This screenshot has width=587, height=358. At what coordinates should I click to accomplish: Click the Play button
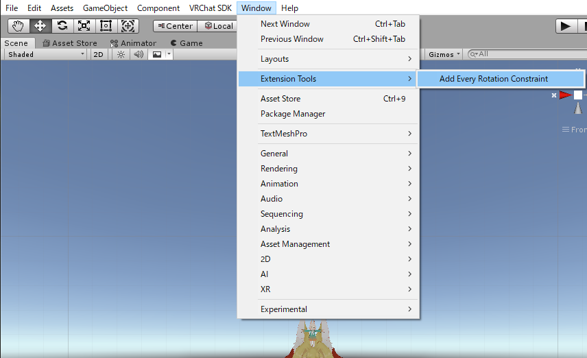coord(566,26)
